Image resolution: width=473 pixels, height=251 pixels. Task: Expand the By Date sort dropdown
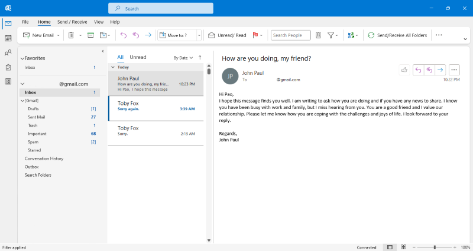pyautogui.click(x=183, y=58)
